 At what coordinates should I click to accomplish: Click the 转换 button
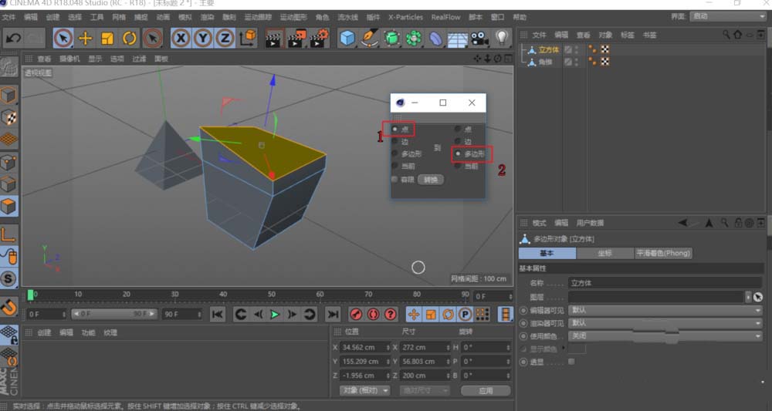tap(431, 180)
